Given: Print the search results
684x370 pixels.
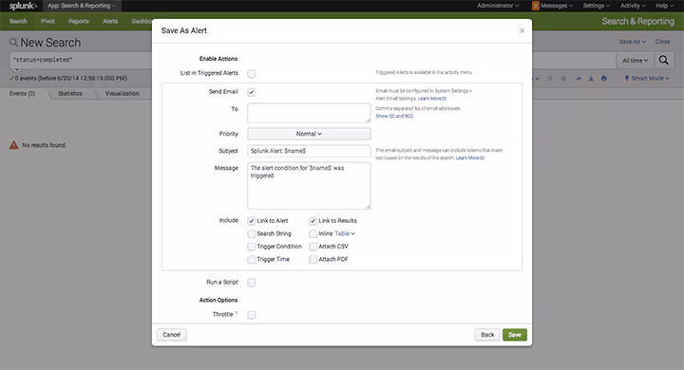Looking at the screenshot, I should coord(604,79).
